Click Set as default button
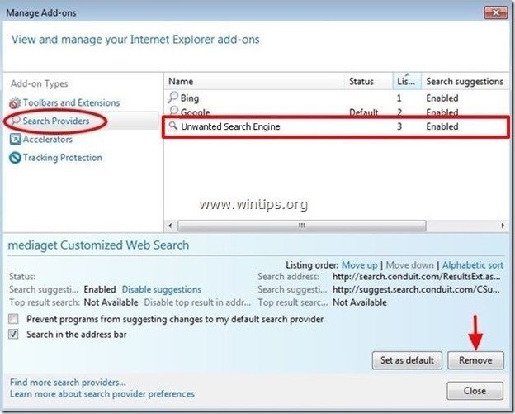Screen dimensions: 515x414 click(407, 360)
